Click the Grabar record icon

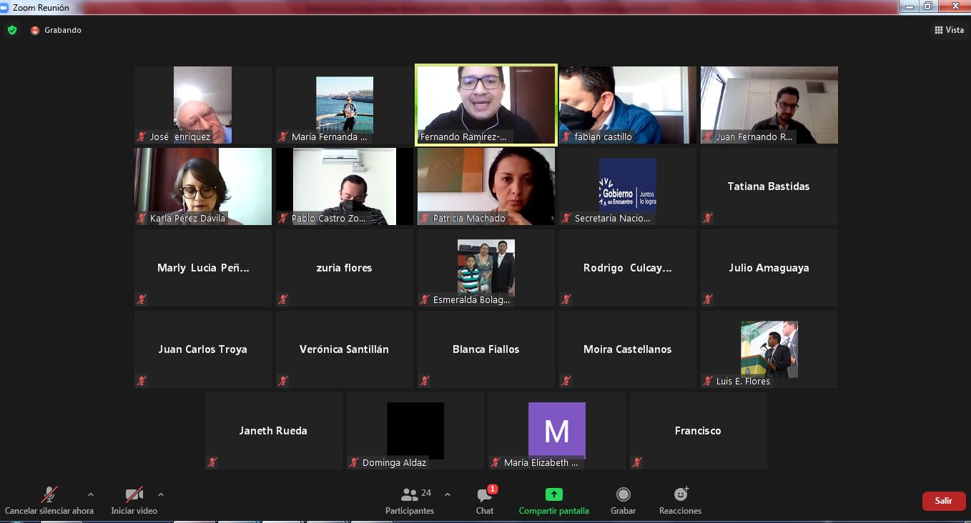(x=623, y=494)
